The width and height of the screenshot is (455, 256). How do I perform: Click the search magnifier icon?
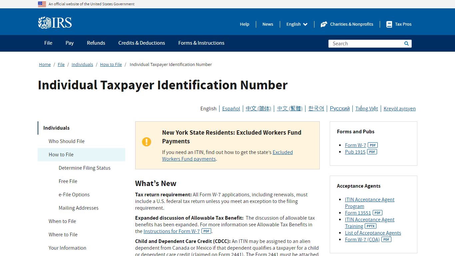(x=406, y=44)
